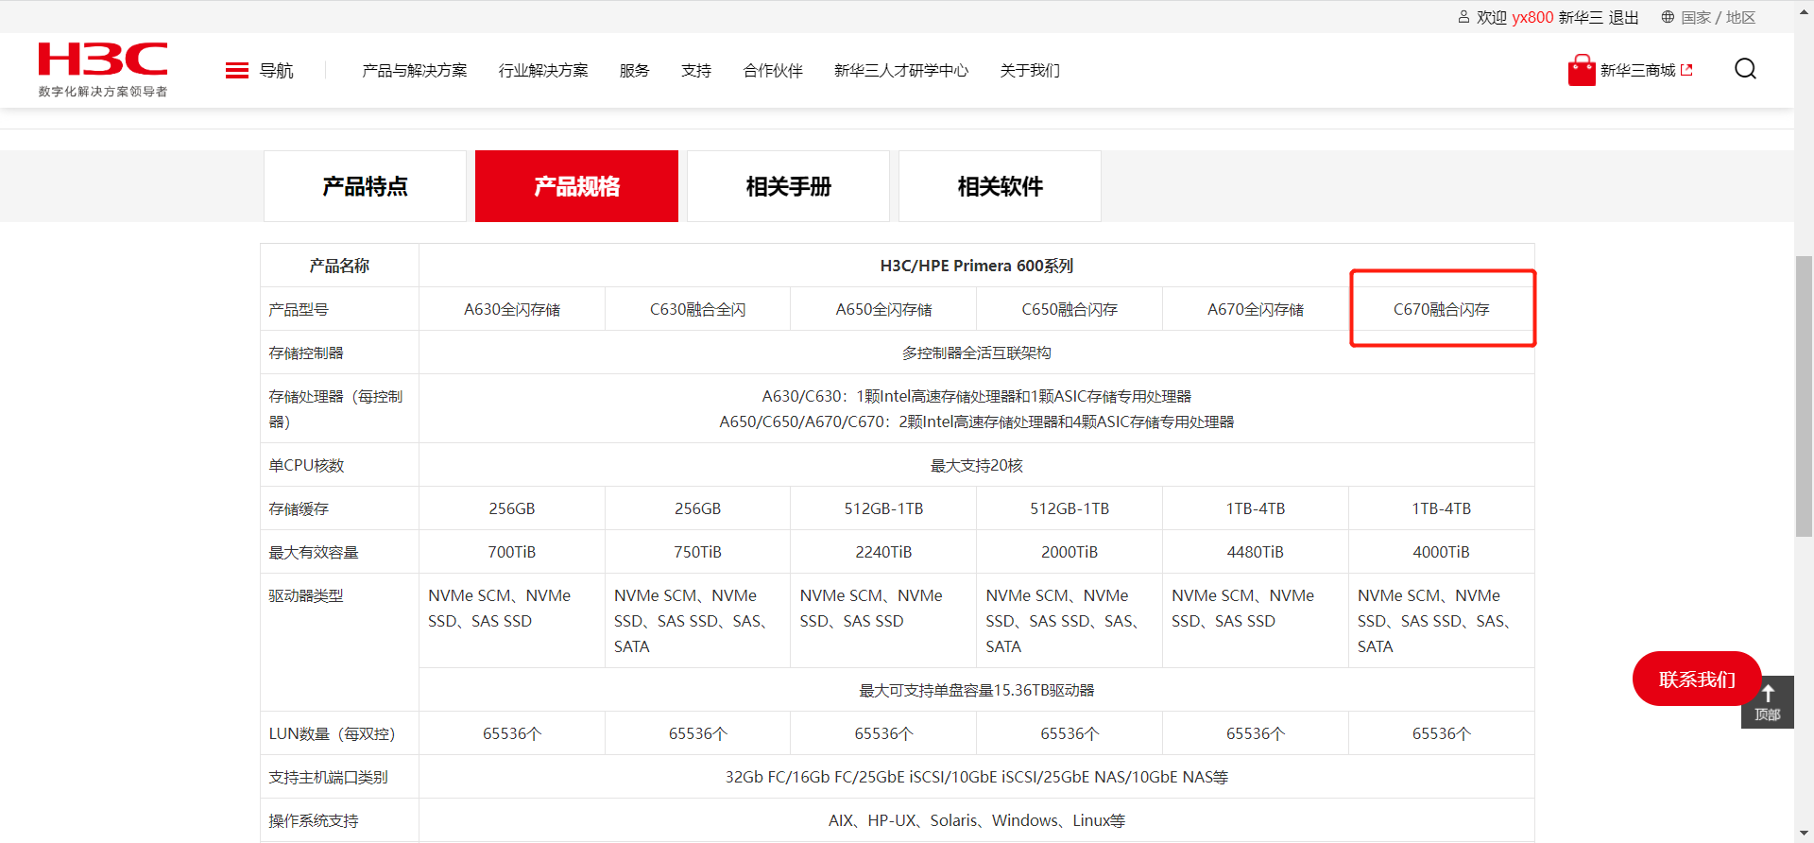Image resolution: width=1814 pixels, height=843 pixels.
Task: Click the yx800 username link
Action: pos(1532,17)
